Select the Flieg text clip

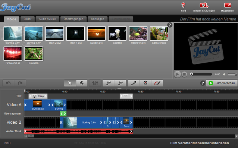click(38, 96)
